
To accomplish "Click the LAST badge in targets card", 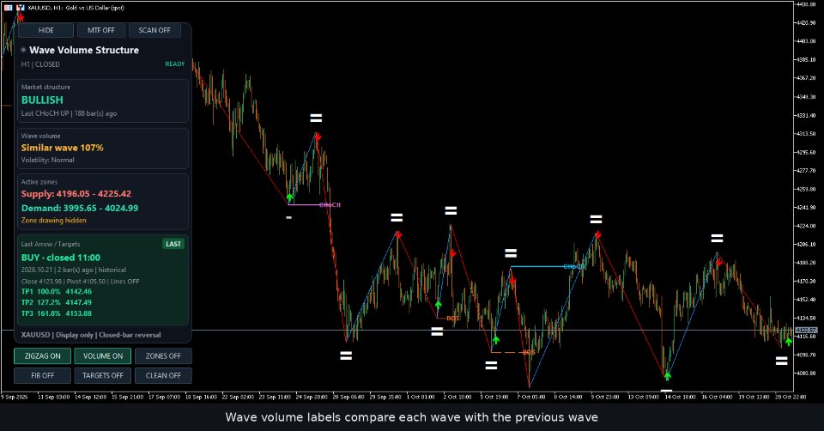I will (x=173, y=244).
